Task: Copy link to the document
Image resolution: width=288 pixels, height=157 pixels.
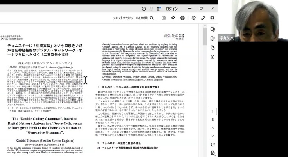Action: coord(203,18)
